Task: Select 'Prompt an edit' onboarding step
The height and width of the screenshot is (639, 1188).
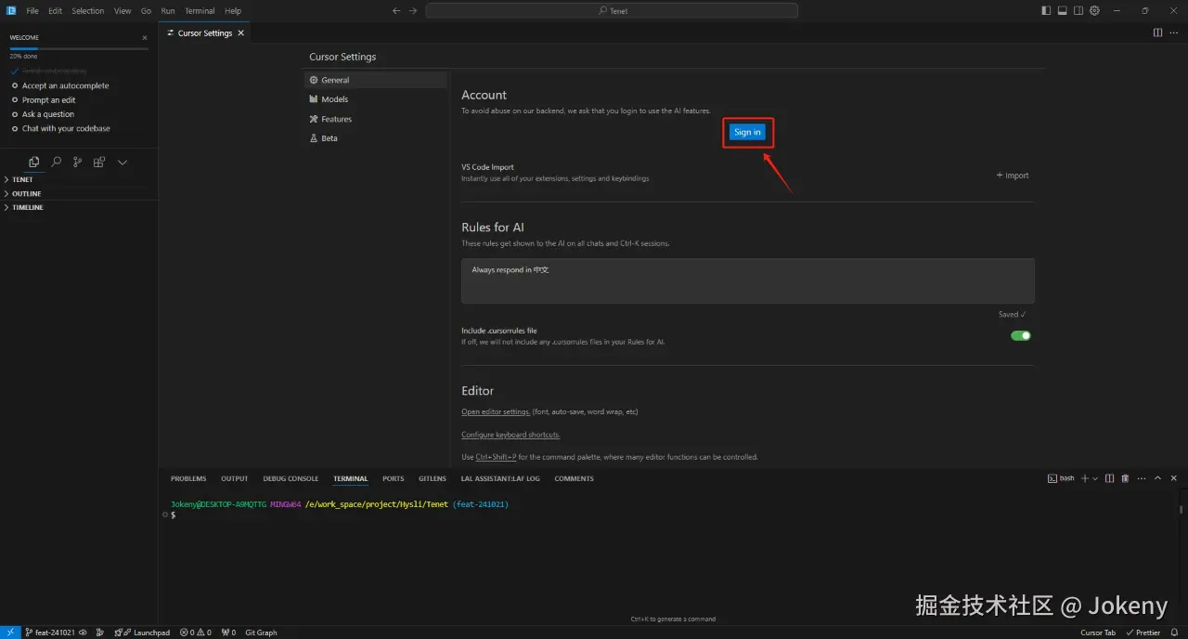Action: coord(48,99)
